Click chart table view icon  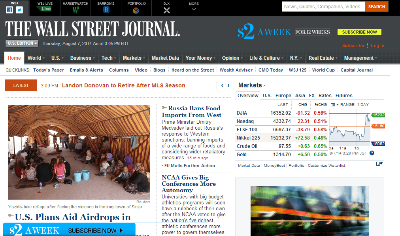(333, 105)
